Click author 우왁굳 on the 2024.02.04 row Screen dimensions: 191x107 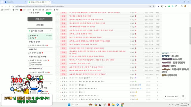click(132, 12)
